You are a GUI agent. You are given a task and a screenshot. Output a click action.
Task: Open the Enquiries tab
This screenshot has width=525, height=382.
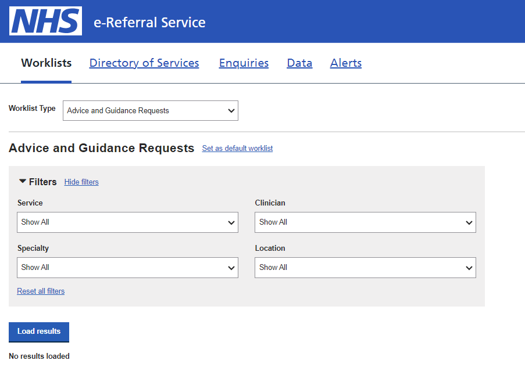pyautogui.click(x=244, y=63)
